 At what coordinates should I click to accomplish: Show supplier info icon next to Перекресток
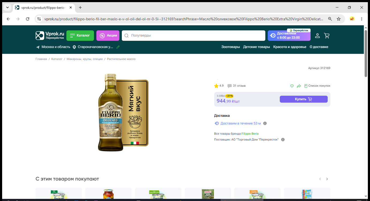[x=283, y=139]
